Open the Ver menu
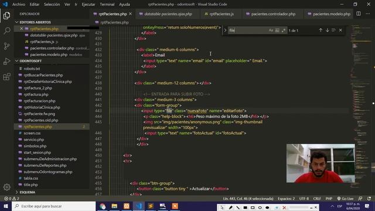Viewport: 375px width, 211px height. [67, 4]
